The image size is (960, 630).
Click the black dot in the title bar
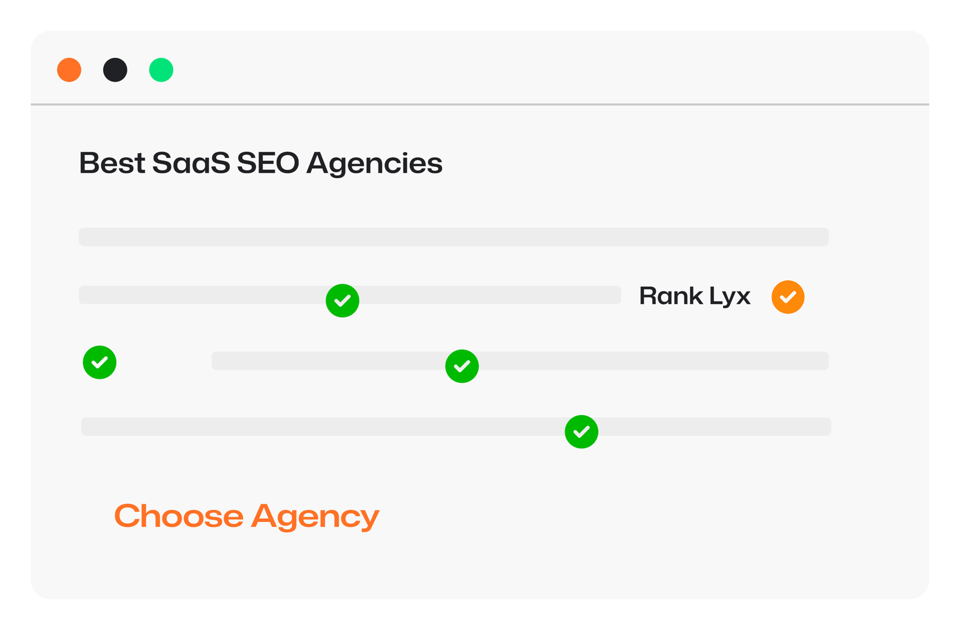coord(115,70)
